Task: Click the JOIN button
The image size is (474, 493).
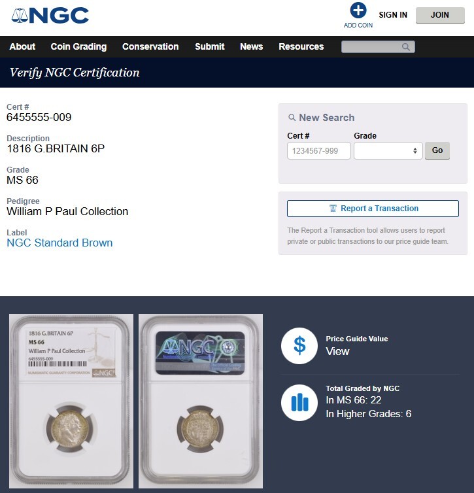Action: point(440,15)
